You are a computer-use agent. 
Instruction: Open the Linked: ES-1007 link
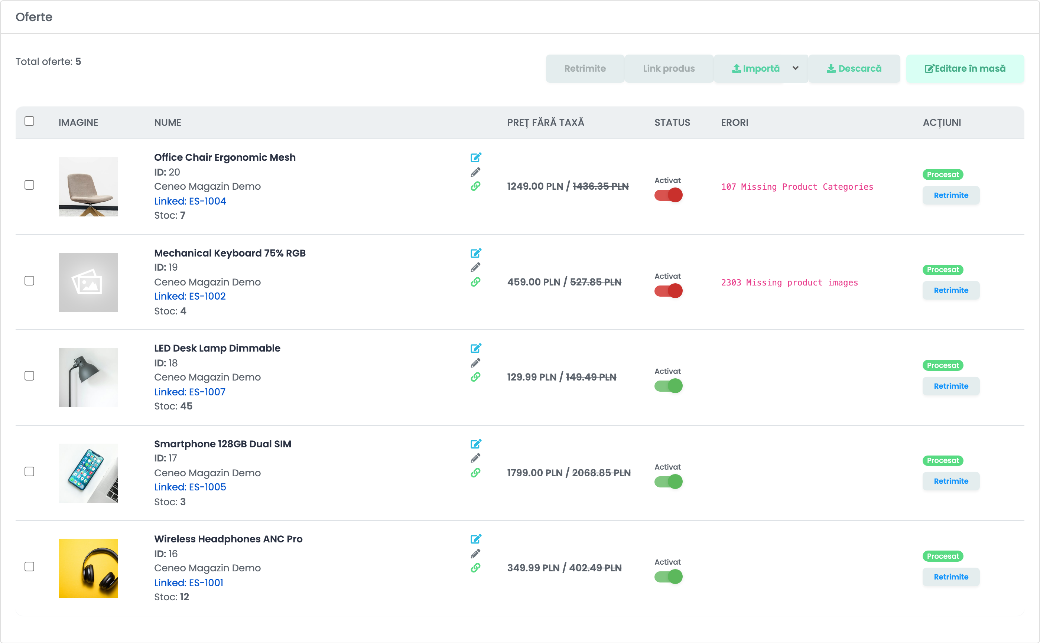pos(190,392)
